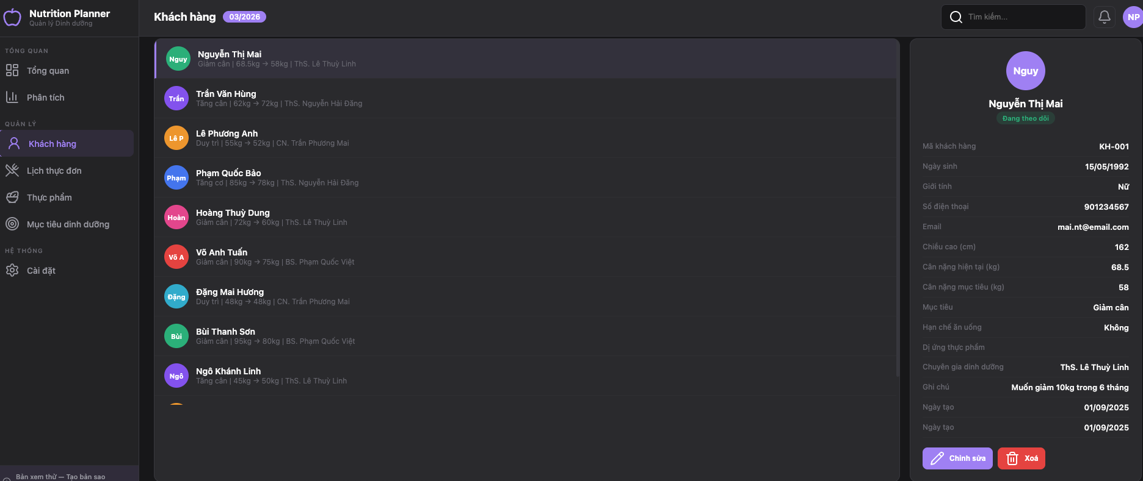
Task: Click the large Nguy avatar in detail panel
Action: tap(1026, 71)
